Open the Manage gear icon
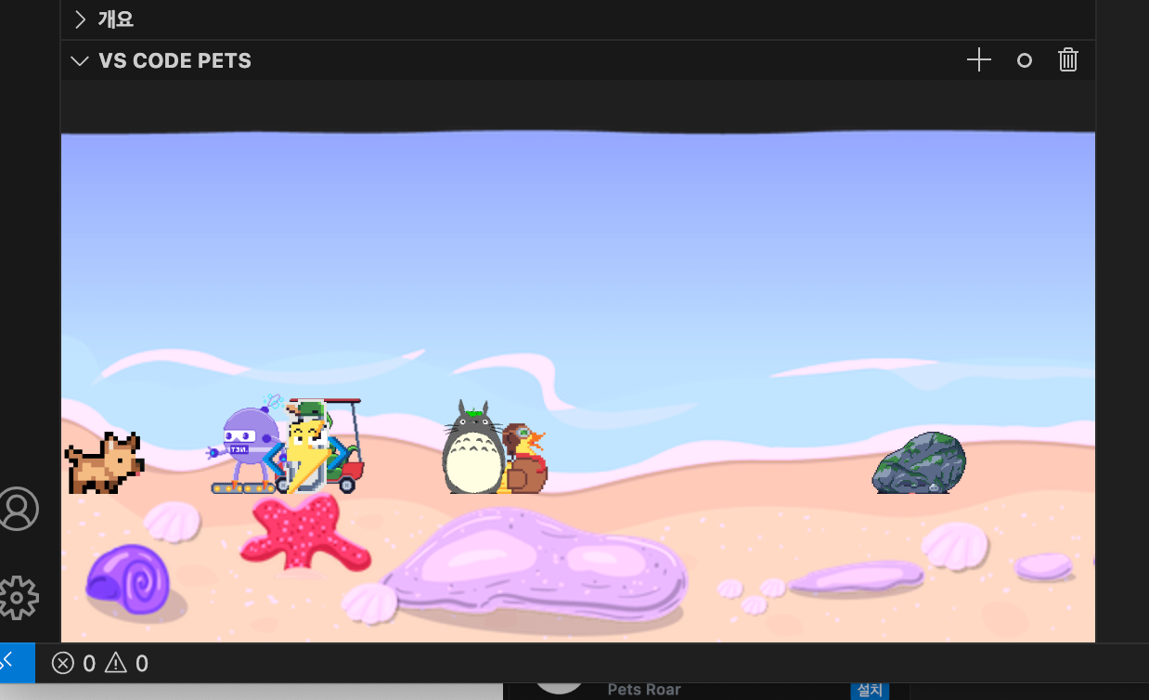The height and width of the screenshot is (700, 1149). click(x=18, y=598)
